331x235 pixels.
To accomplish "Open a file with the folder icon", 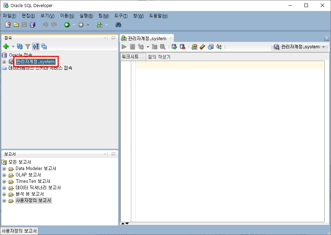I will coord(16,25).
